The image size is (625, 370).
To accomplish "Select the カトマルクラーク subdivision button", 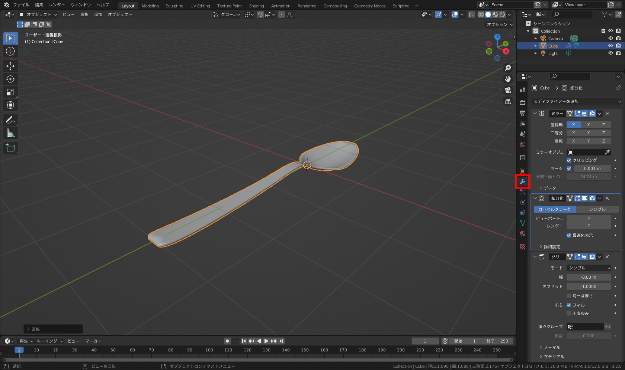I will click(555, 209).
